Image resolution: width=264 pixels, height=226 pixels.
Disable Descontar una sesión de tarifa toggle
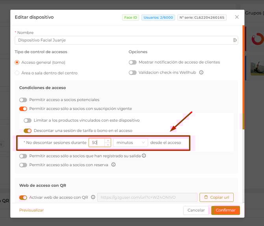pyautogui.click(x=28, y=131)
